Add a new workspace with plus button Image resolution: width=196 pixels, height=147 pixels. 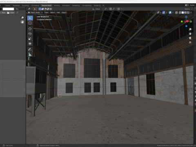coord(103,6)
